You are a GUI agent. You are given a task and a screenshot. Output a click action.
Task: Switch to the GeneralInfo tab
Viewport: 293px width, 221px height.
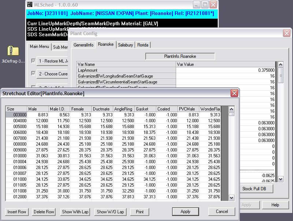pyautogui.click(x=84, y=45)
